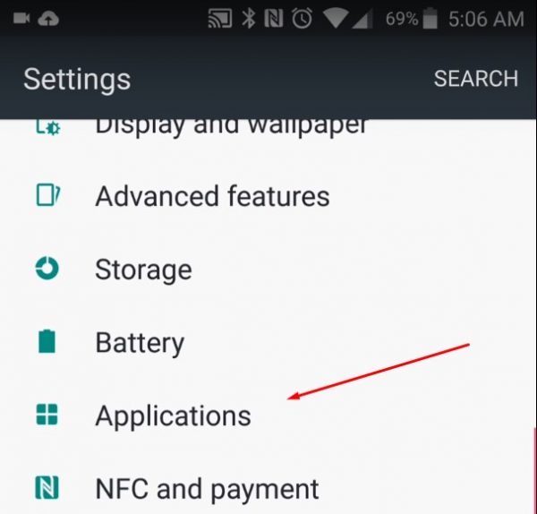
Task: Tap the Settings title text
Action: (77, 80)
